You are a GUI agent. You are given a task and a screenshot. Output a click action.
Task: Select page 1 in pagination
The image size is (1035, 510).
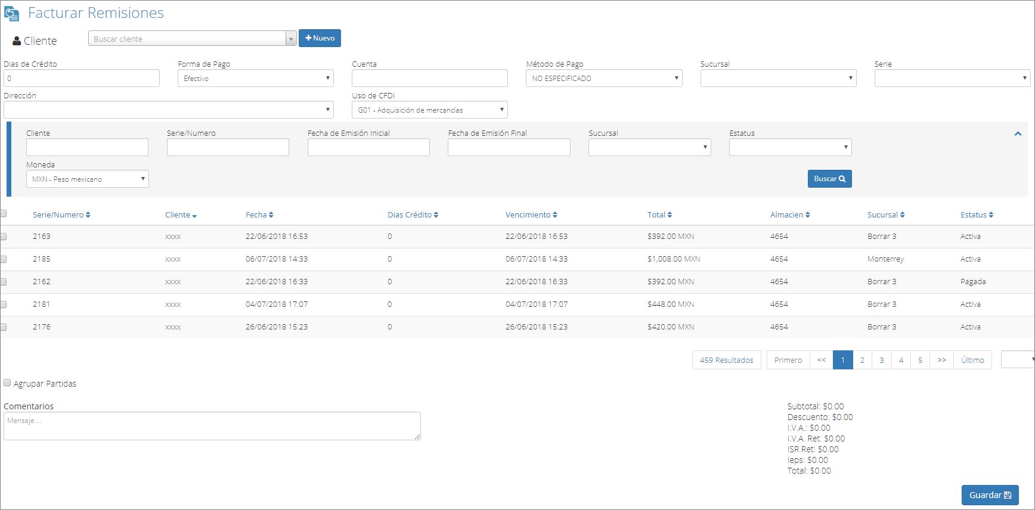point(843,360)
